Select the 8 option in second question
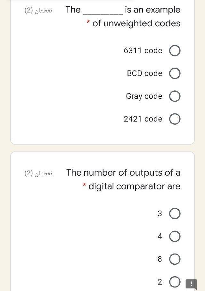The height and width of the screenshot is (291, 205). 175,259
